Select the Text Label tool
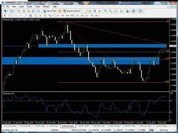This screenshot has width=178, height=133. (45, 16)
